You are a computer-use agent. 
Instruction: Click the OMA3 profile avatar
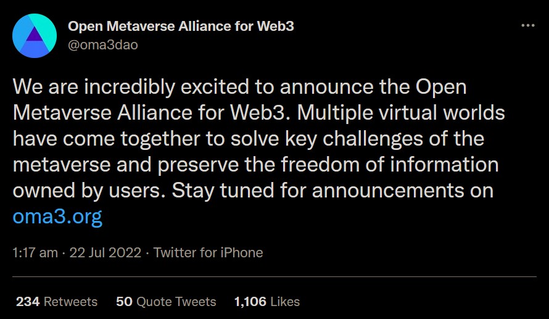(x=35, y=36)
